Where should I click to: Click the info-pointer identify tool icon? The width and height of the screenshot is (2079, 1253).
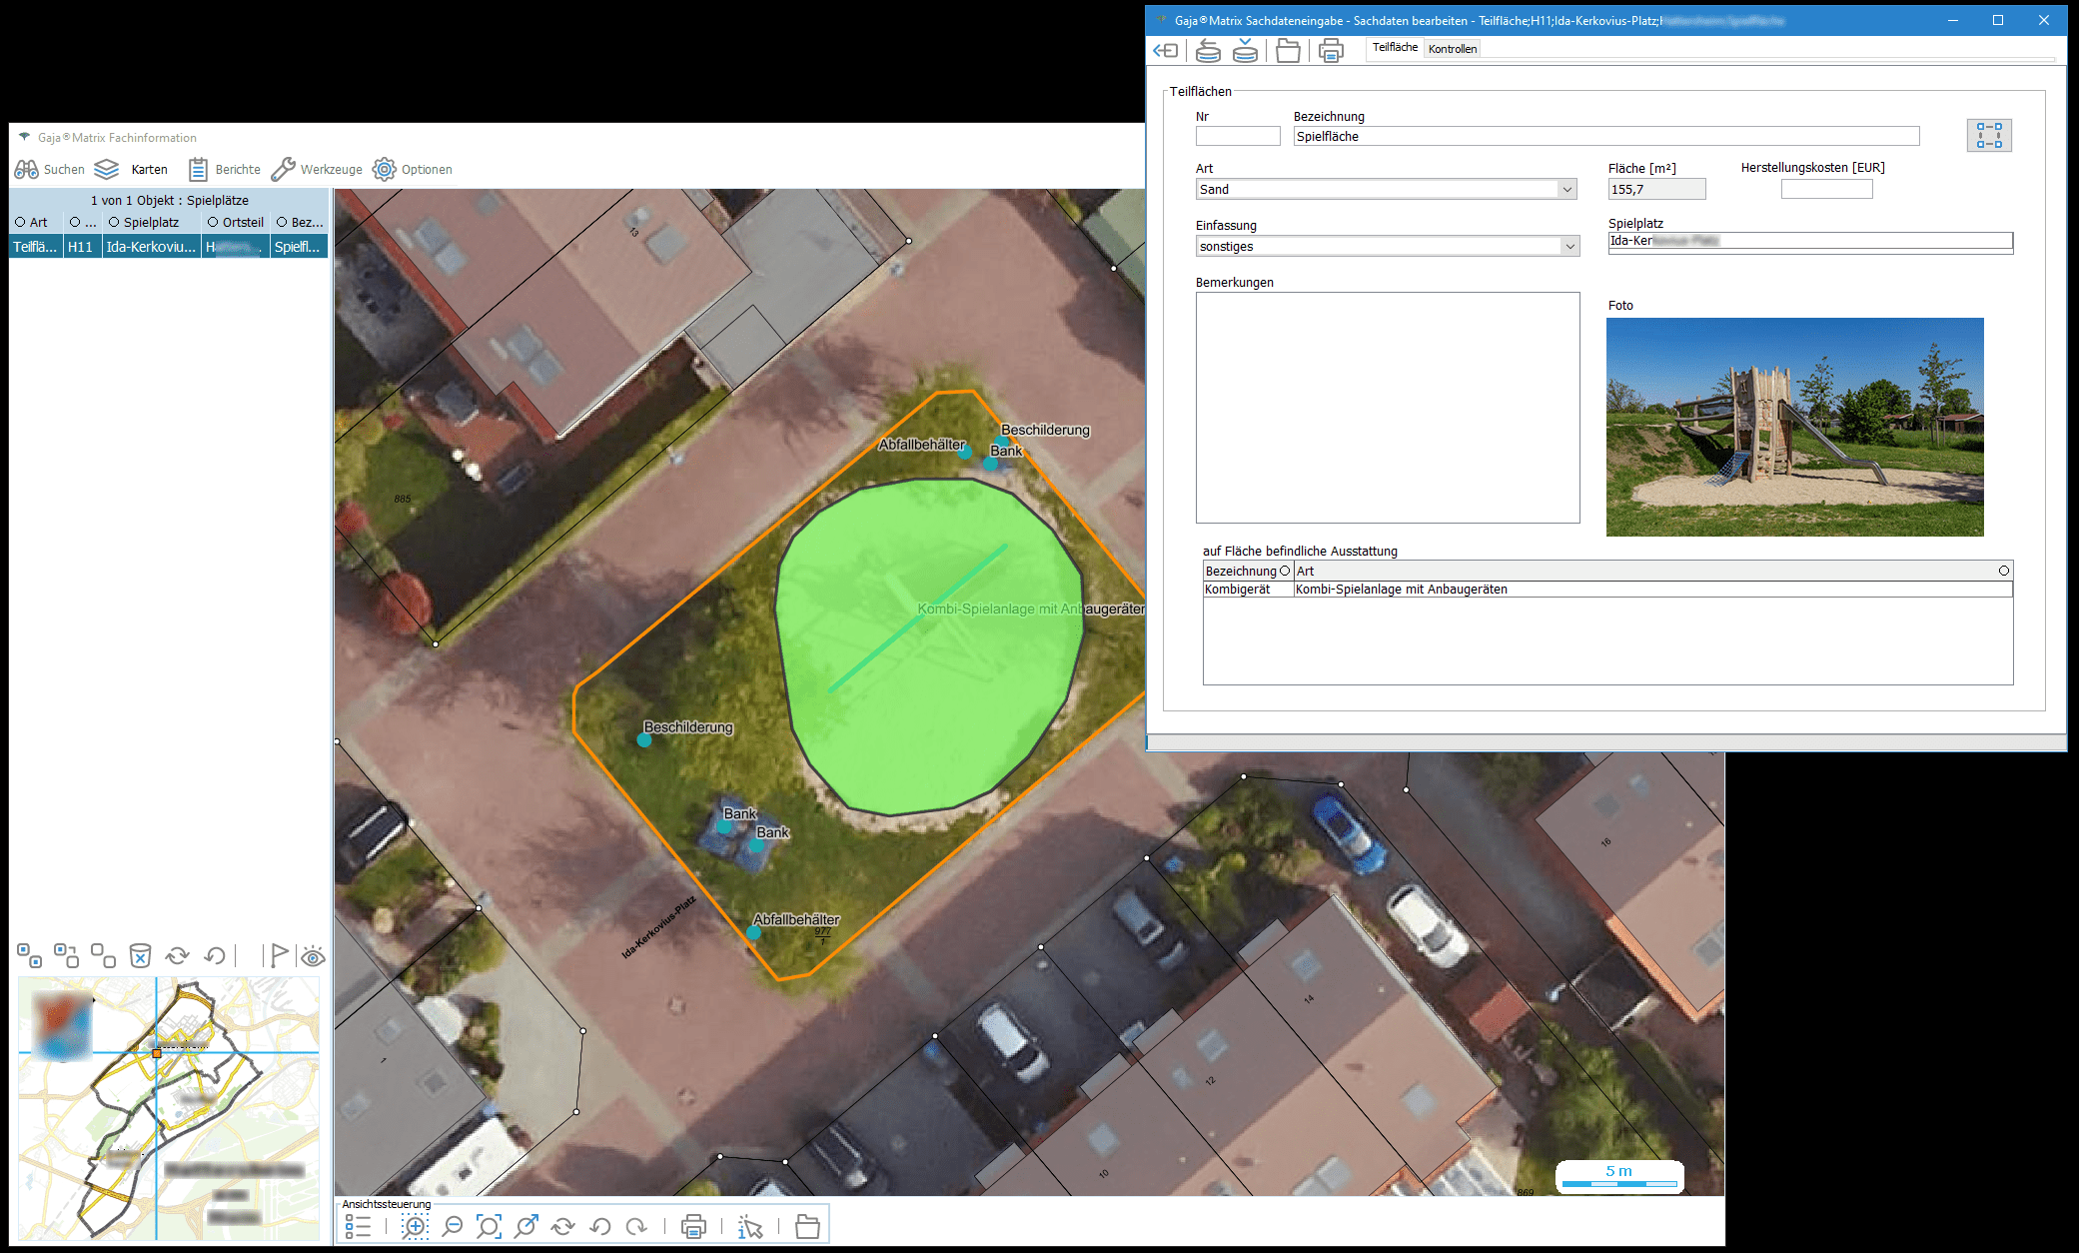749,1226
